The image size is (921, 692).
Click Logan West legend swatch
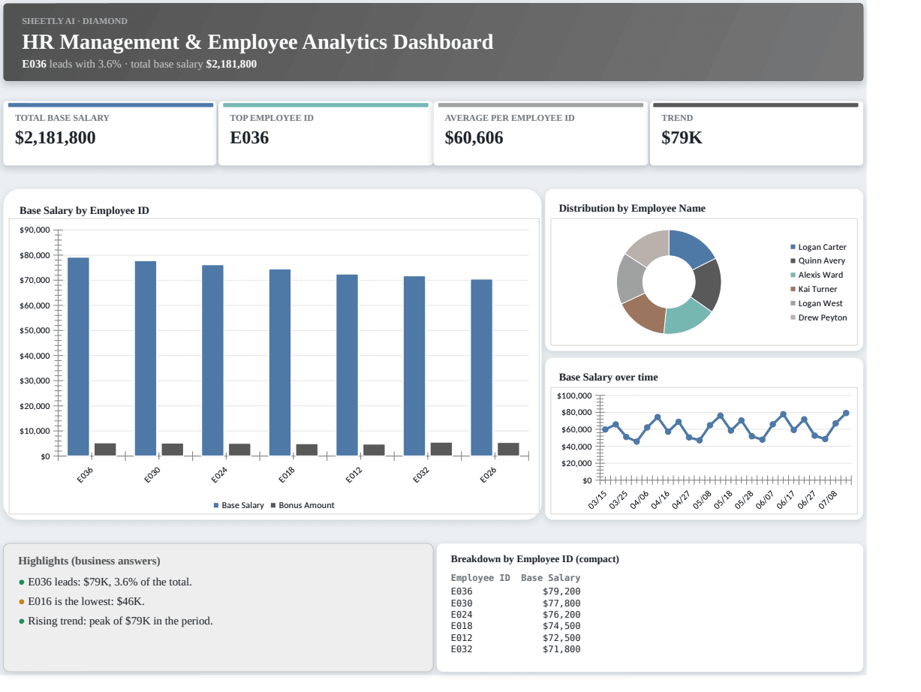[793, 303]
